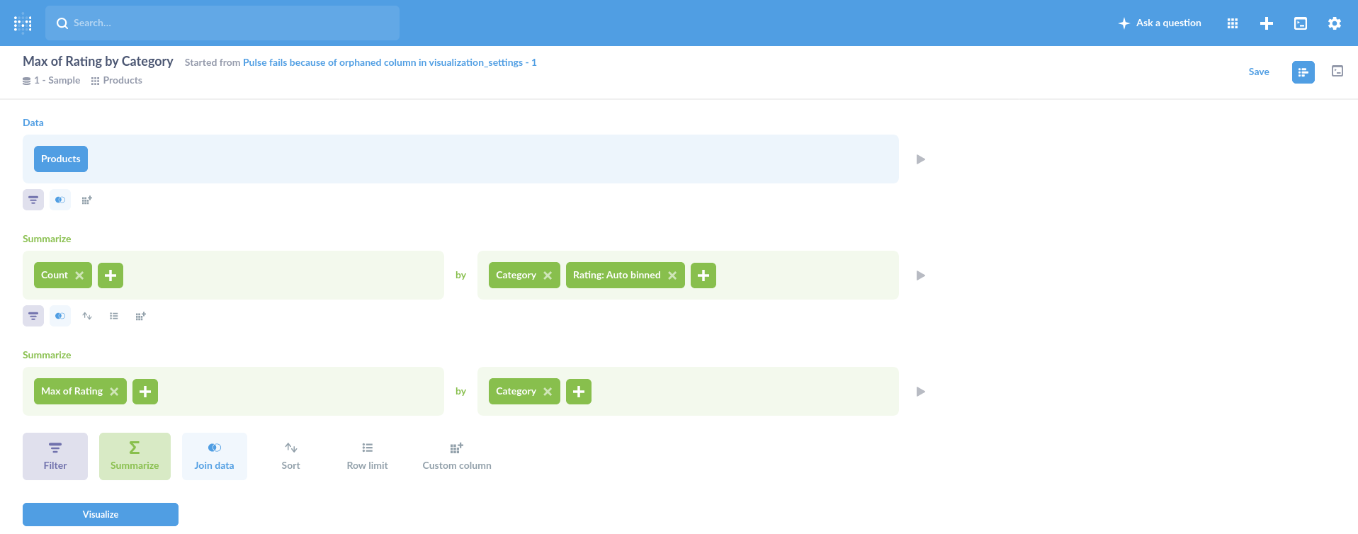Open the Create new plus menu
This screenshot has width=1358, height=534.
click(x=1267, y=23)
